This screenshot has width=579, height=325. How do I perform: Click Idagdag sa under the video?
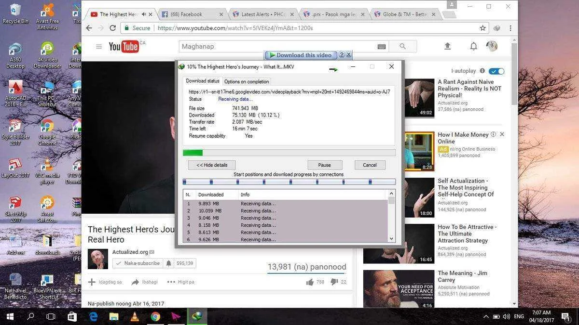105,282
